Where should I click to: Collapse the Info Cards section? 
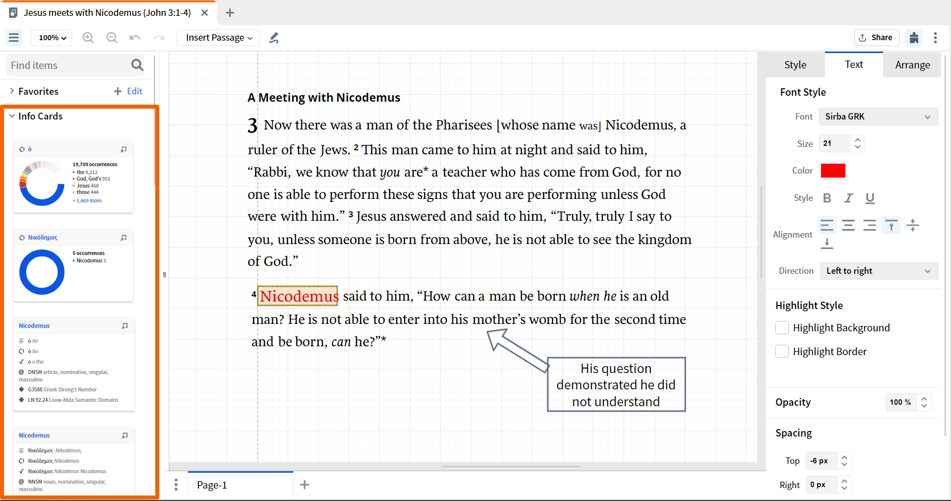[12, 116]
